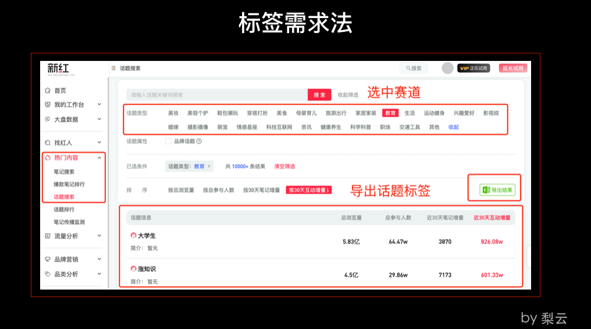Click the topic icon next to 涨知识

point(133,269)
